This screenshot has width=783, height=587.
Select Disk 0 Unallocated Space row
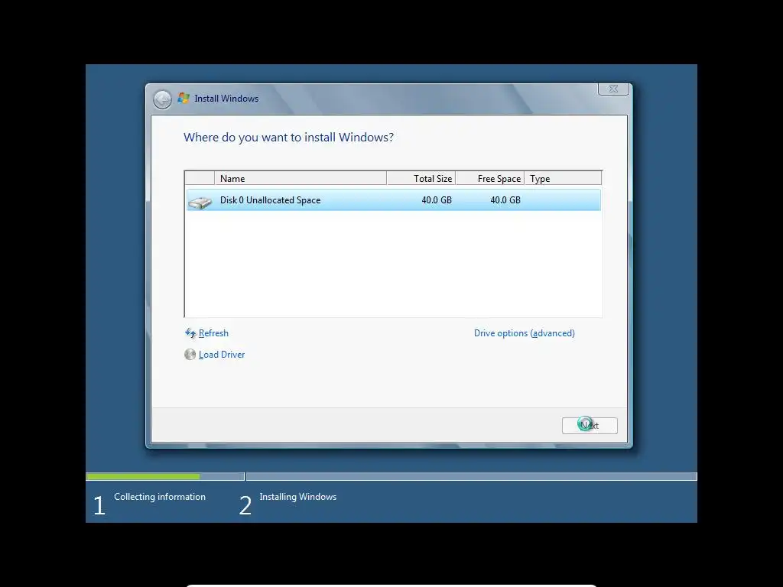(394, 200)
